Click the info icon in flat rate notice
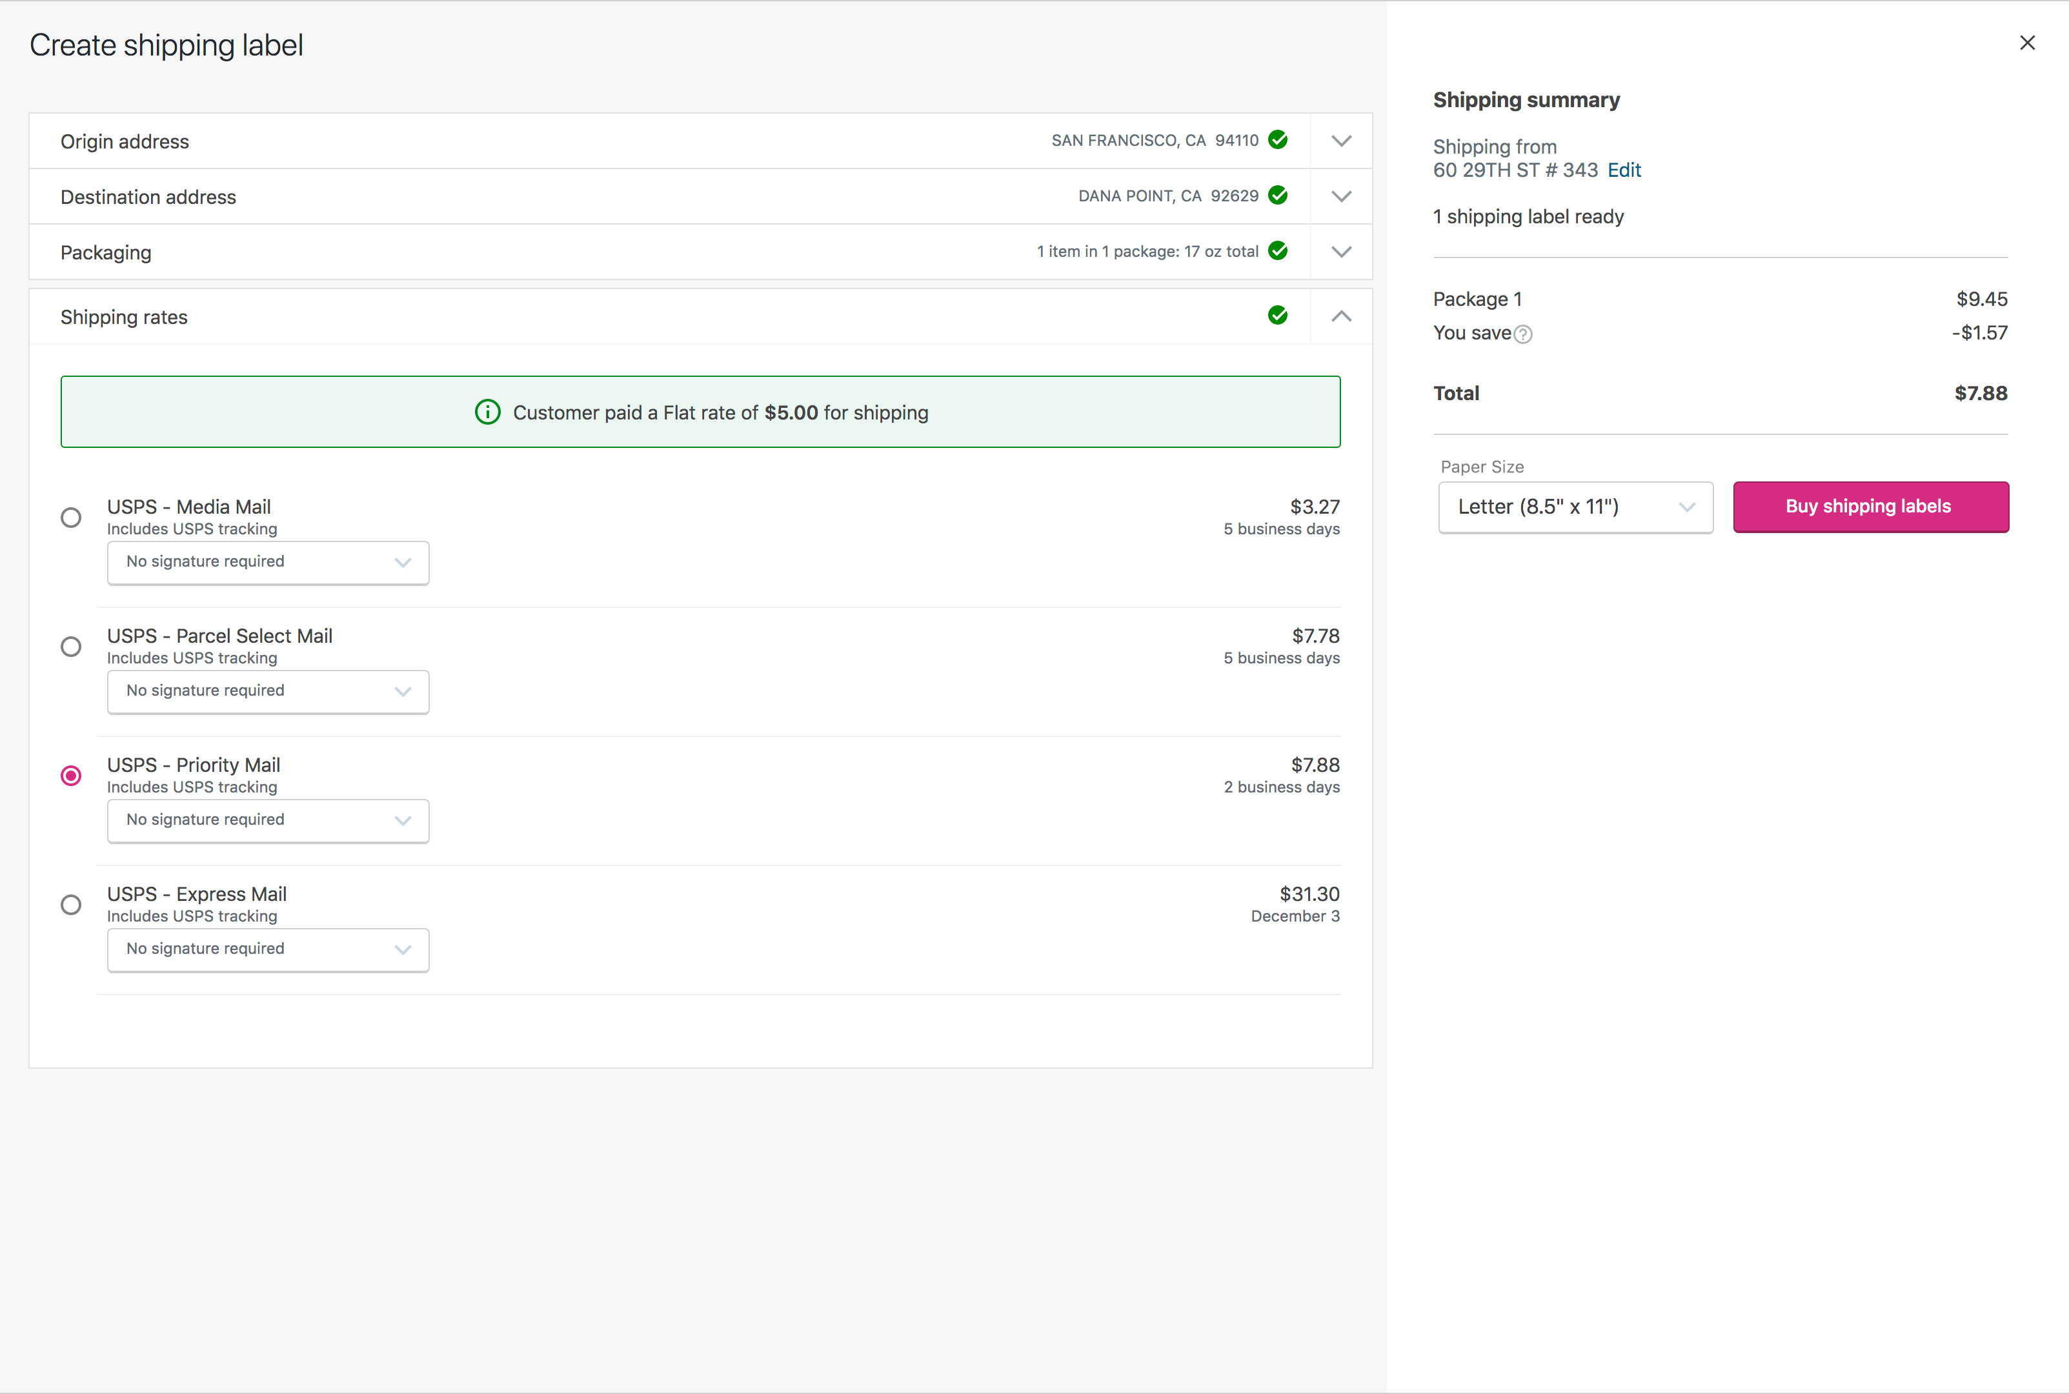Viewport: 2069px width, 1394px height. (x=488, y=412)
